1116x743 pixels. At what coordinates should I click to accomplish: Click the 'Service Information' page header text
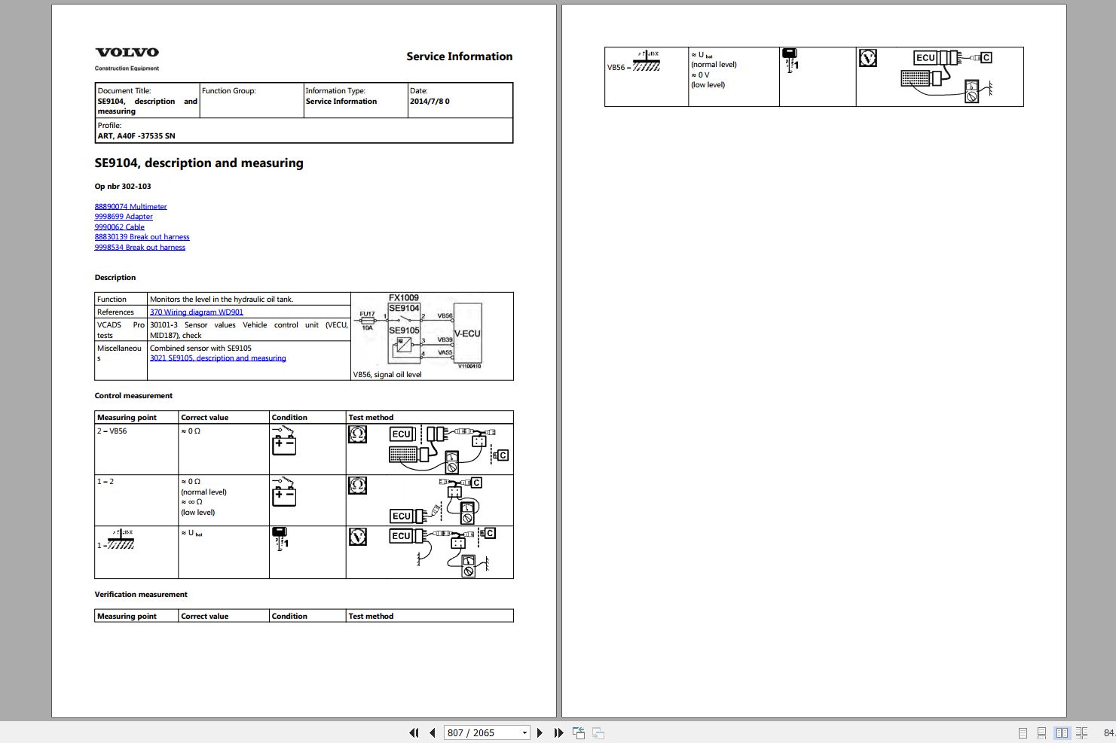(460, 56)
